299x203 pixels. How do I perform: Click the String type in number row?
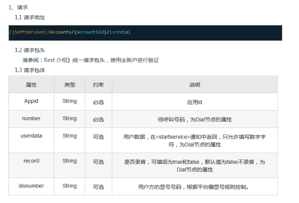pos(69,119)
